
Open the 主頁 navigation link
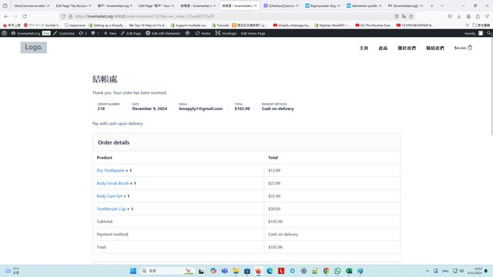pyautogui.click(x=364, y=48)
